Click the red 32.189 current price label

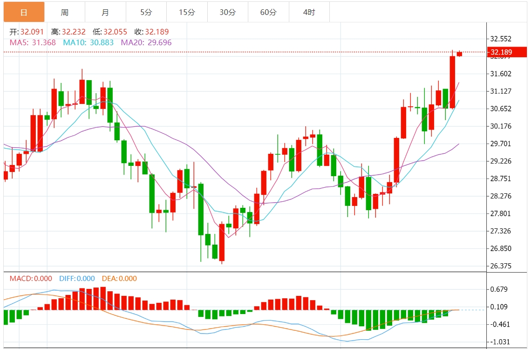pyautogui.click(x=507, y=52)
